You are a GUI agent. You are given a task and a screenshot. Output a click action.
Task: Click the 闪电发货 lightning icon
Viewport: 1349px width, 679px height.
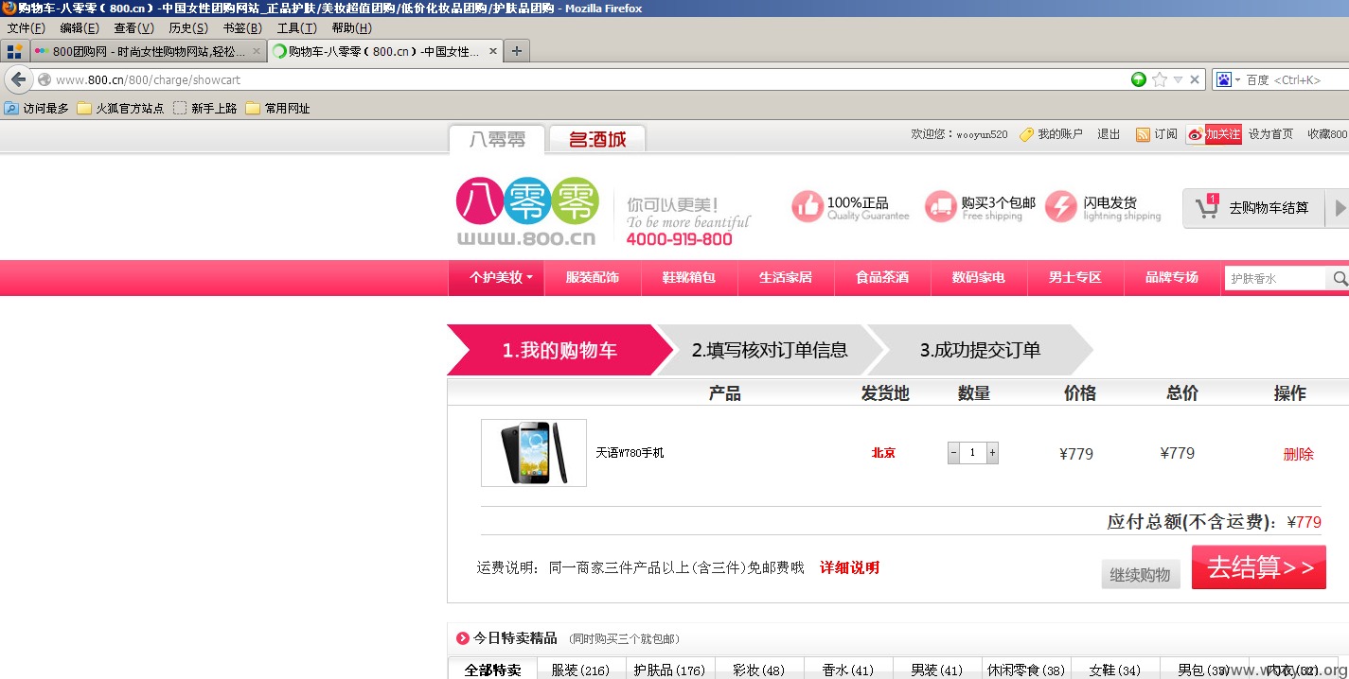pos(1061,207)
